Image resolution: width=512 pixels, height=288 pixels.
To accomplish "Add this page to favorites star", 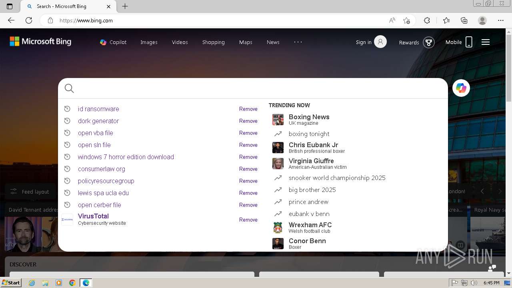I will pos(406,20).
